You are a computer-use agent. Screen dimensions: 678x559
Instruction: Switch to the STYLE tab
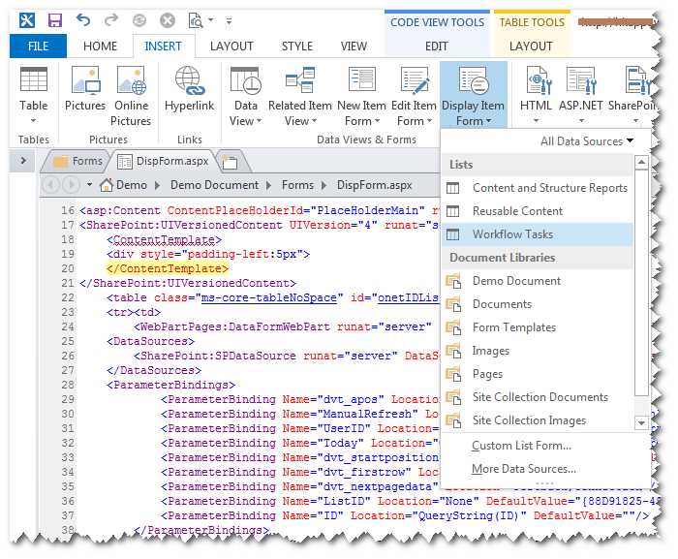pos(297,46)
